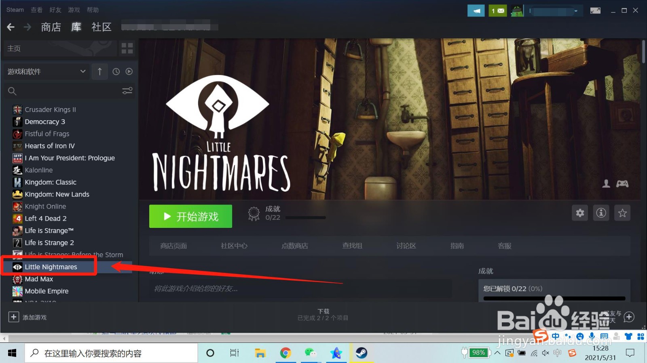Open File Explorer from the taskbar
This screenshot has width=647, height=363.
(x=260, y=353)
